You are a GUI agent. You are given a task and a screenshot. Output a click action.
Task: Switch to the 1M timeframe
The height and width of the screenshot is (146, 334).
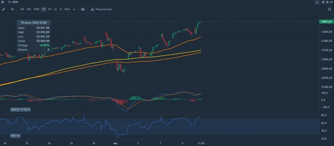coord(22,9)
